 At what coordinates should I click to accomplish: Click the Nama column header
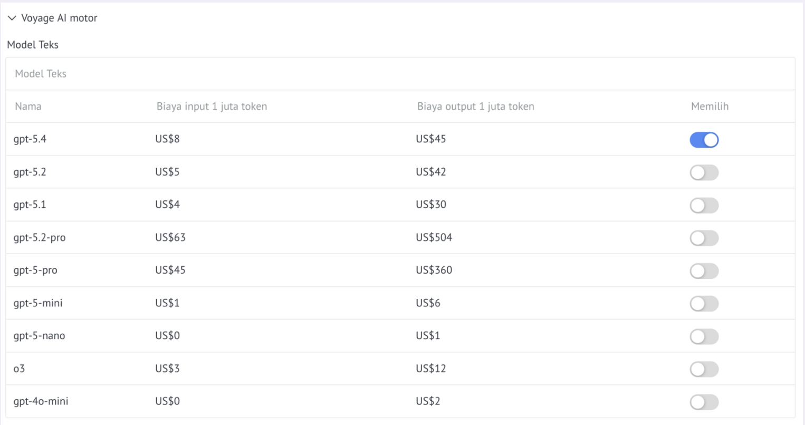point(28,107)
